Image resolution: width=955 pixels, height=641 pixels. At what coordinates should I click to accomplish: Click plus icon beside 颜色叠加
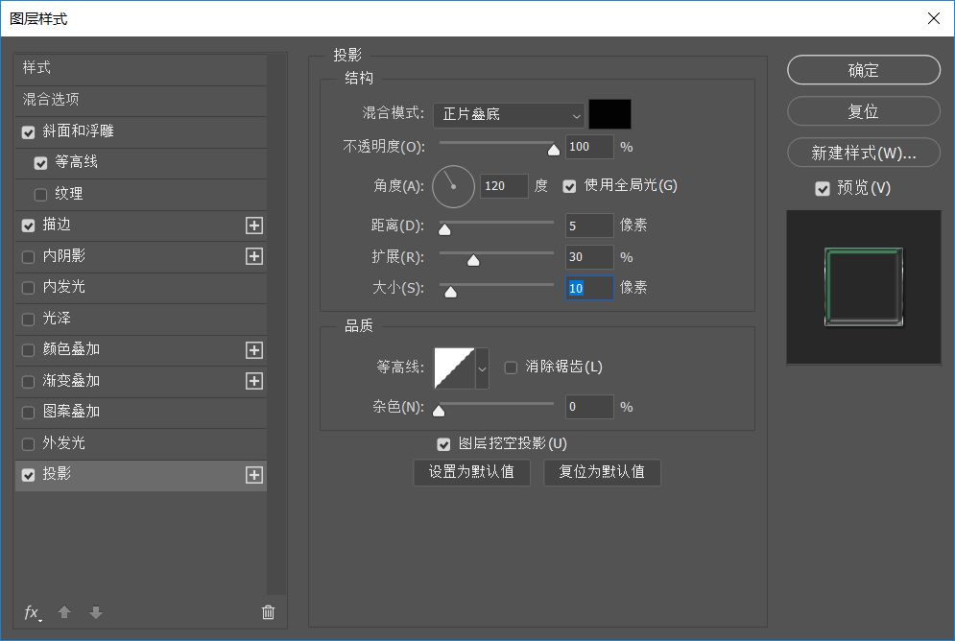click(x=253, y=350)
